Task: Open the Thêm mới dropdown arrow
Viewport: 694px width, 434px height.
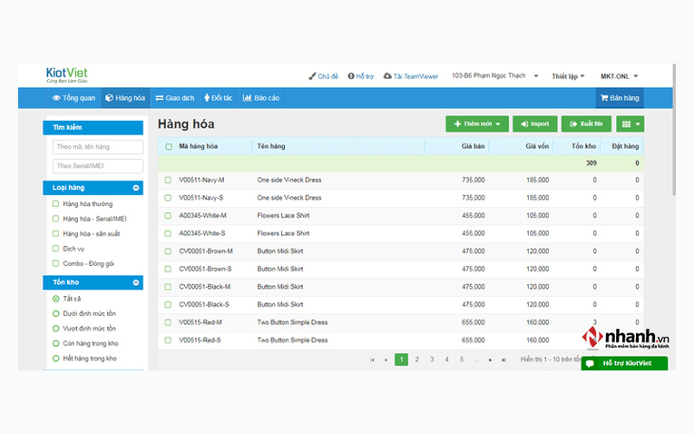Action: pos(498,124)
